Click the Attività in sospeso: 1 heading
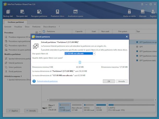Viewport: 159px width, 119px height. [x=13, y=76]
